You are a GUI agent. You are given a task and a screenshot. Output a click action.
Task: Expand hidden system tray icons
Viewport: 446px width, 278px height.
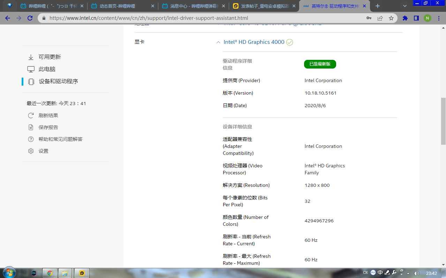[408, 273]
